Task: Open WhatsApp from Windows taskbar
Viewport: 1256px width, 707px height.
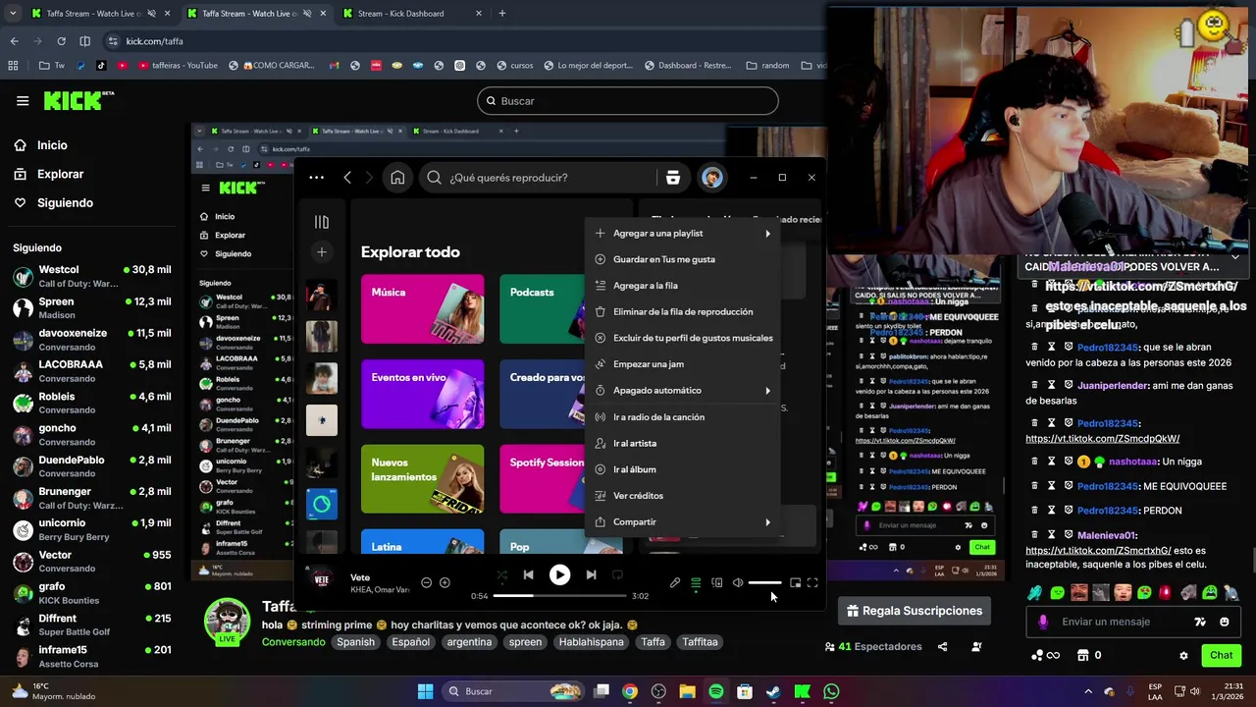Action: coord(831,691)
